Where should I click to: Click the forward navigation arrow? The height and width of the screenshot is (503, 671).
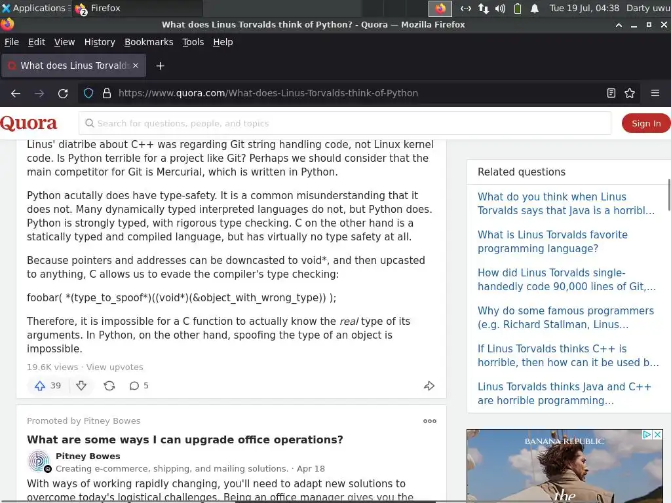(x=39, y=93)
